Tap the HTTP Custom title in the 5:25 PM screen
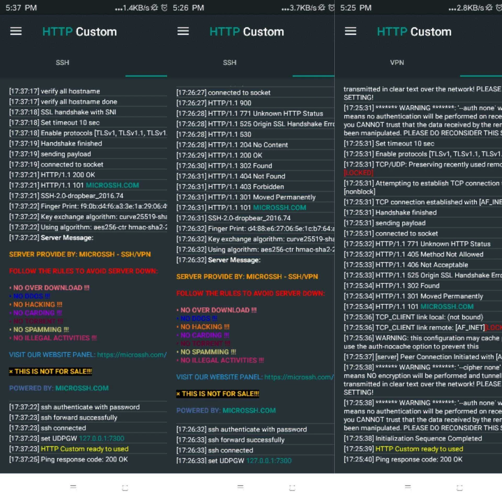Image resolution: width=502 pixels, height=502 pixels. coord(414,32)
